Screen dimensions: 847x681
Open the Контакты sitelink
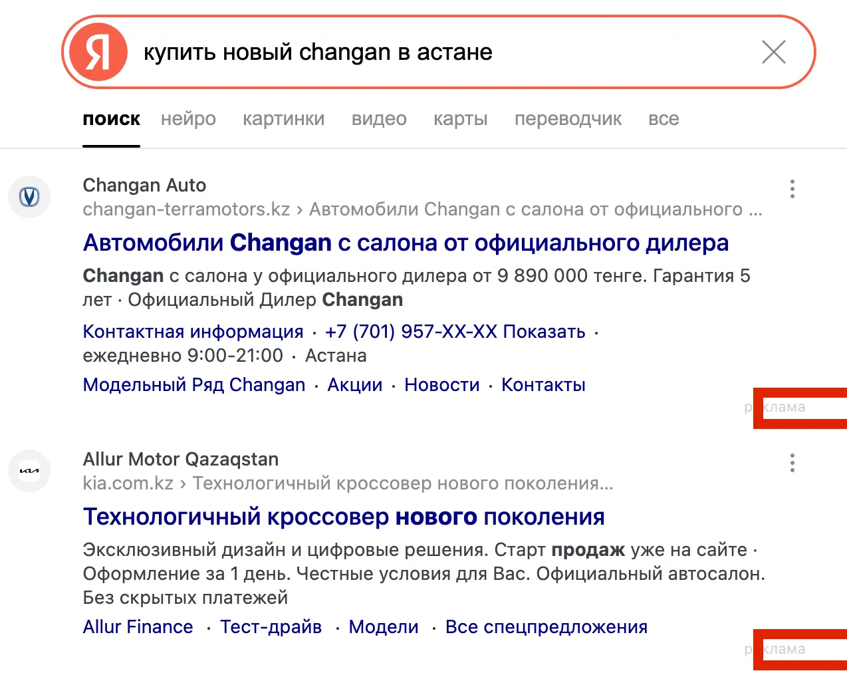[x=543, y=384]
